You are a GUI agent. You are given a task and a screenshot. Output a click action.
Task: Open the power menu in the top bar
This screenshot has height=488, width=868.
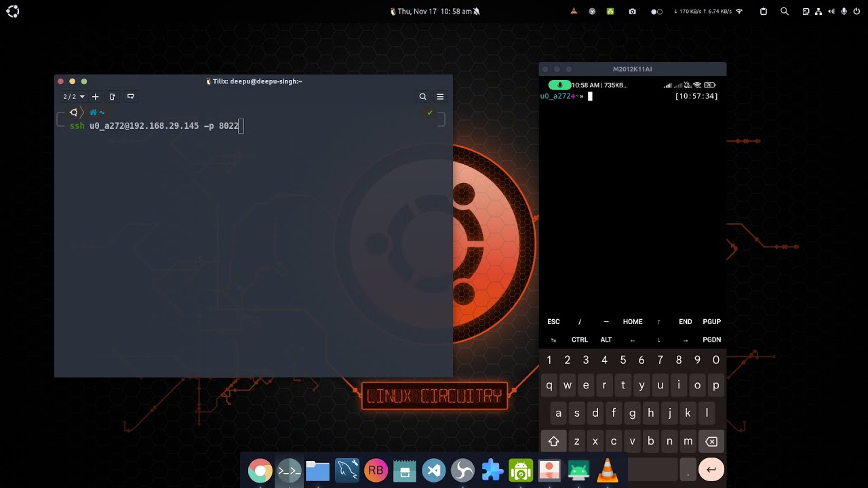857,12
